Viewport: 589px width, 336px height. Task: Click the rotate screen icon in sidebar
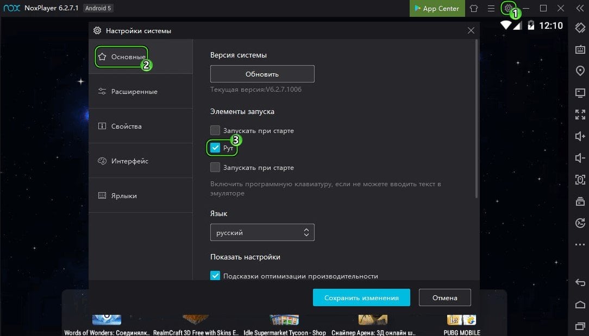coord(580,27)
